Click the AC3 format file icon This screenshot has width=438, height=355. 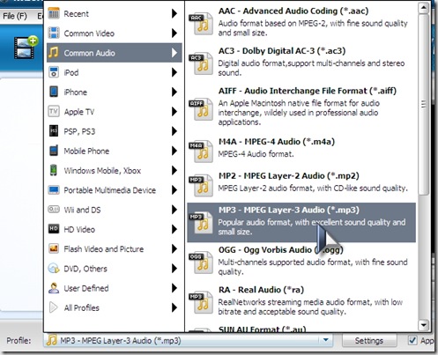point(200,63)
